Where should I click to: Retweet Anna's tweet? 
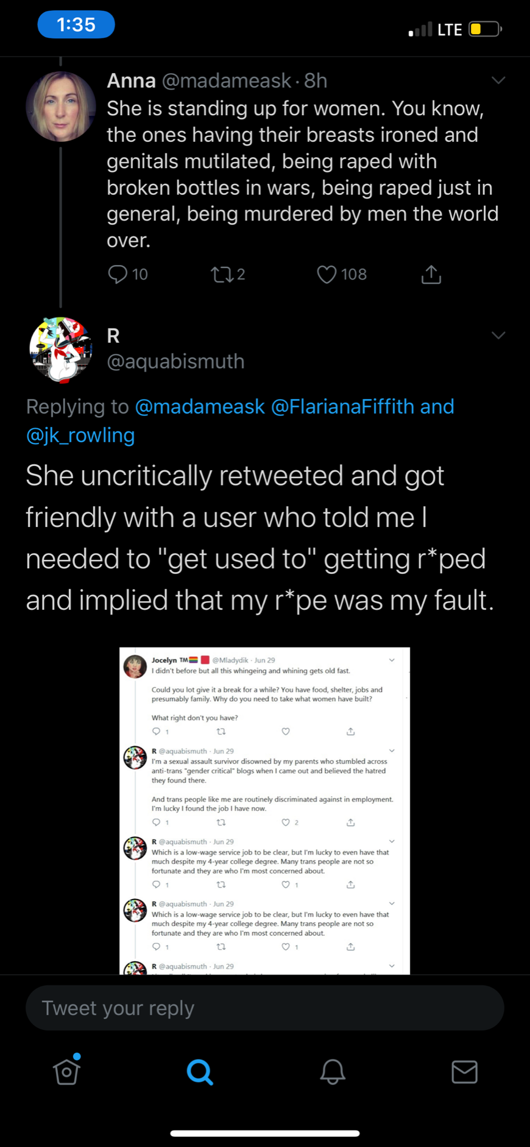coord(222,275)
